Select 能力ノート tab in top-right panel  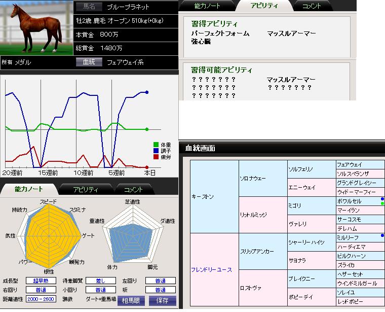click(207, 6)
